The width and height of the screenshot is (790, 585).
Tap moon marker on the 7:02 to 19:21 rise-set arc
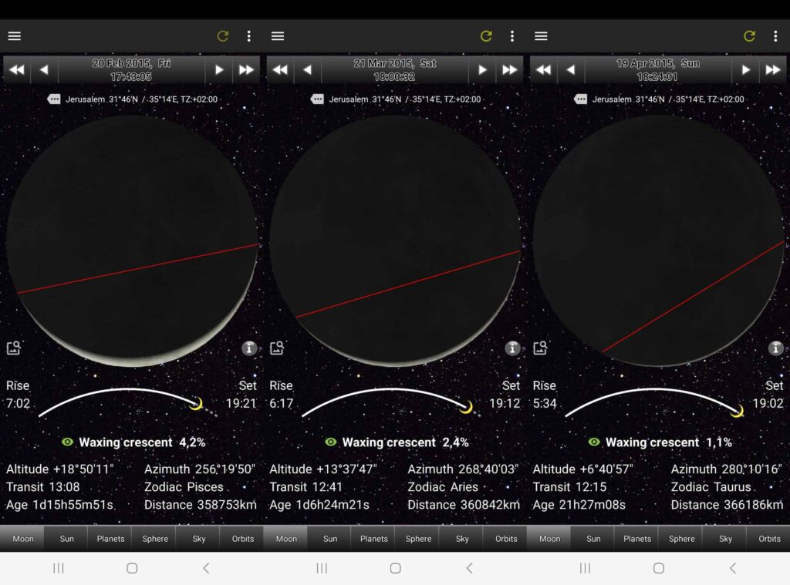(x=197, y=403)
